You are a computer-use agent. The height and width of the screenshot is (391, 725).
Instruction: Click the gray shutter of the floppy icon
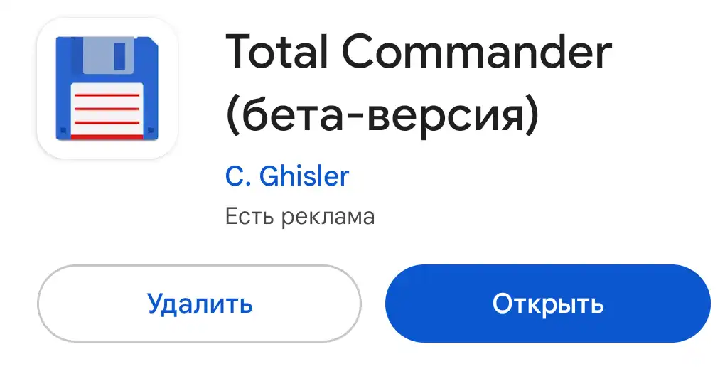(x=109, y=55)
